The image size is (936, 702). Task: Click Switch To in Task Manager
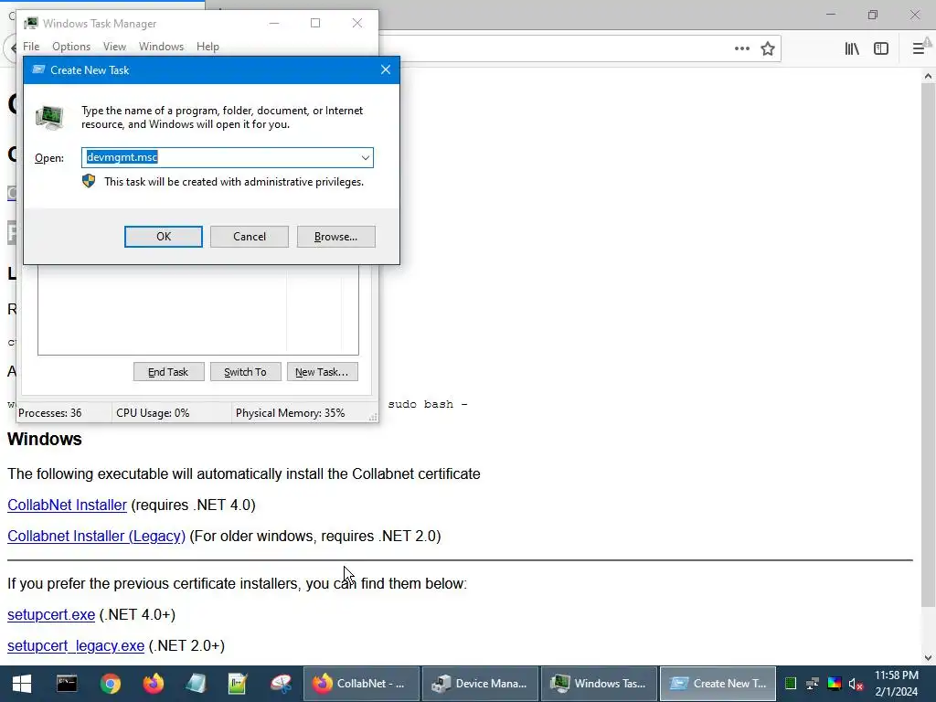pyautogui.click(x=245, y=372)
